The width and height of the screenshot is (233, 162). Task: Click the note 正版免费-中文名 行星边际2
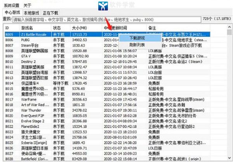172,127
